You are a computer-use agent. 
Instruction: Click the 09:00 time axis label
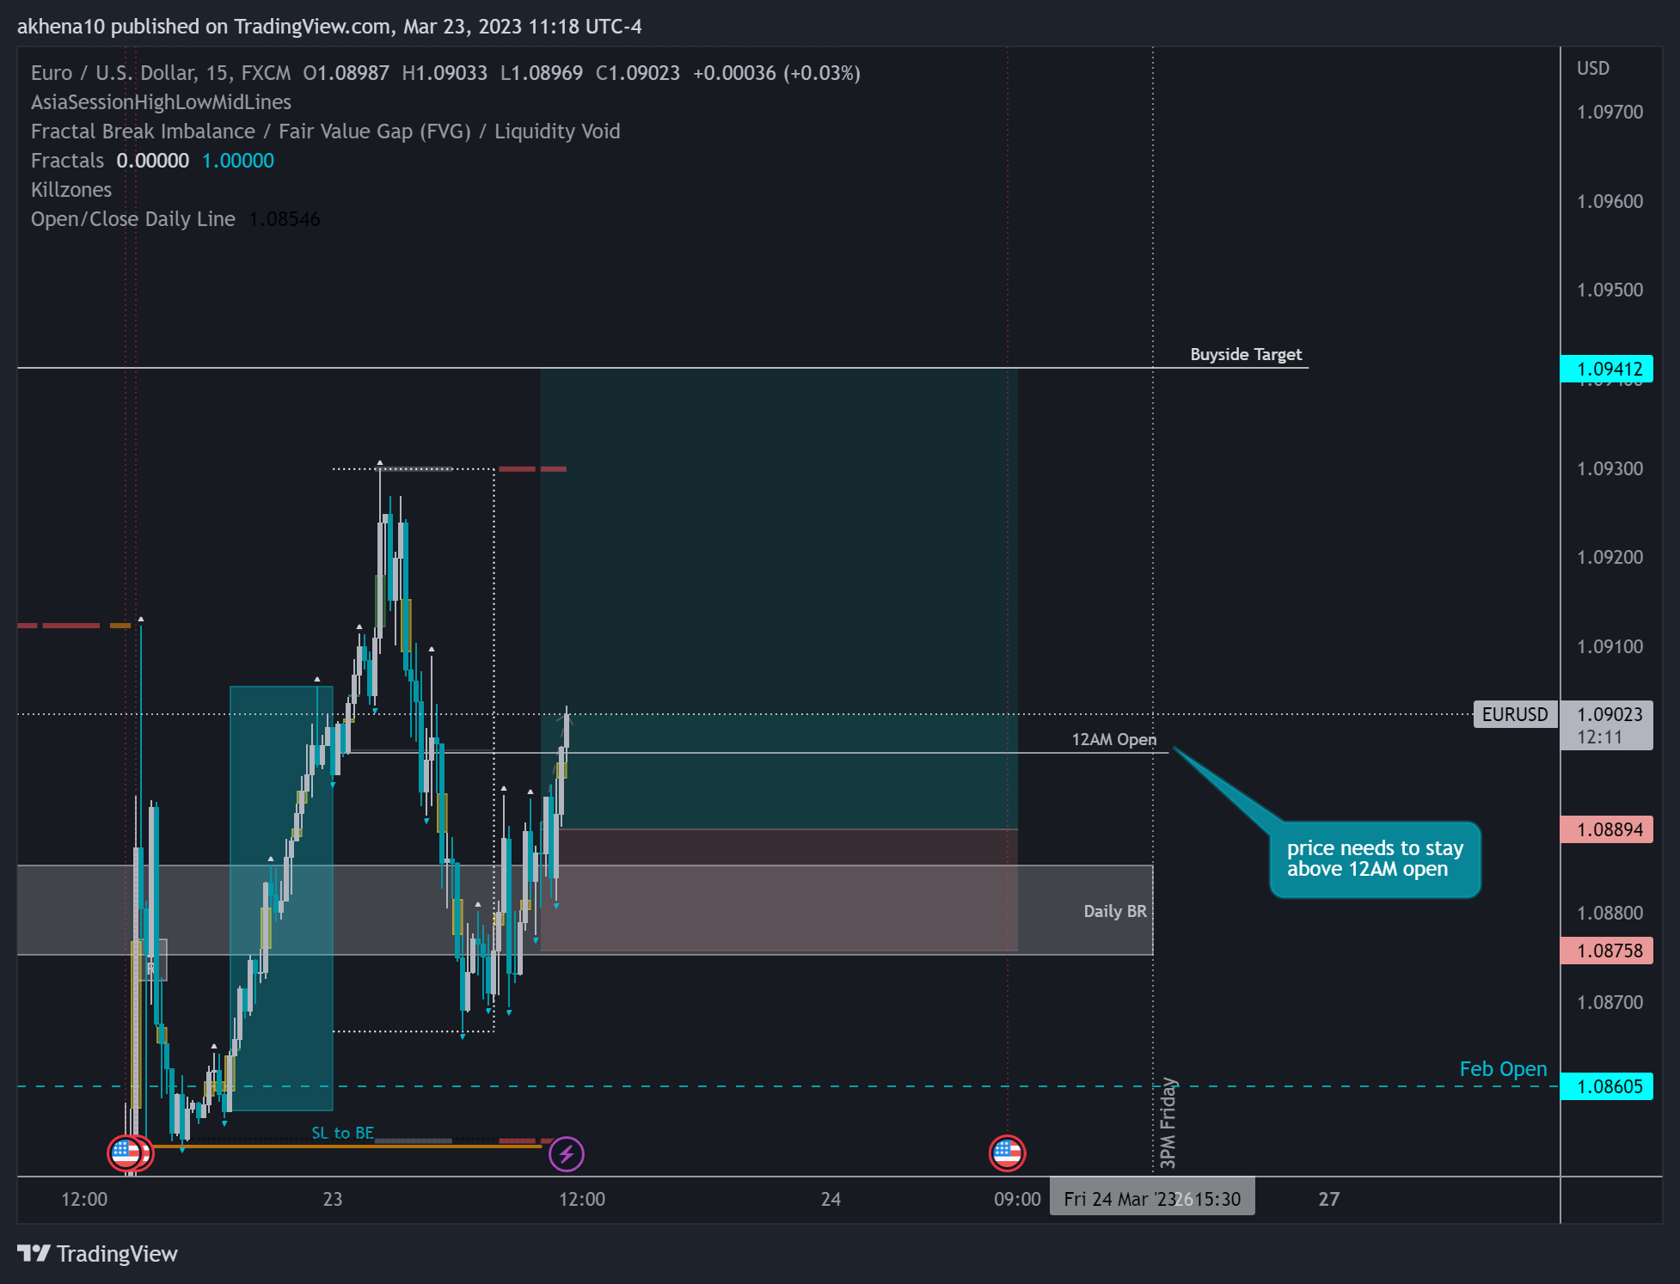pos(1017,1199)
